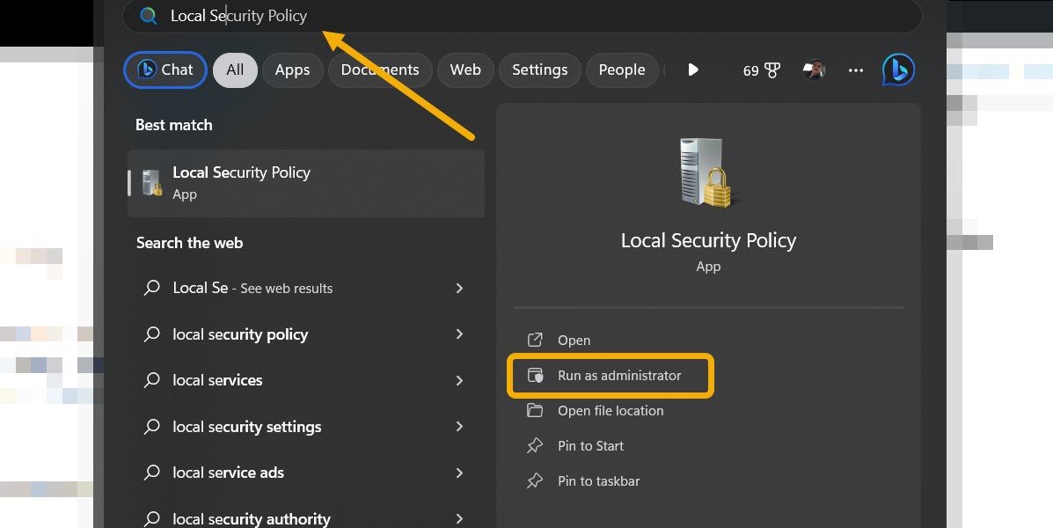1053x528 pixels.
Task: Click the search magnifier icon
Action: [148, 16]
